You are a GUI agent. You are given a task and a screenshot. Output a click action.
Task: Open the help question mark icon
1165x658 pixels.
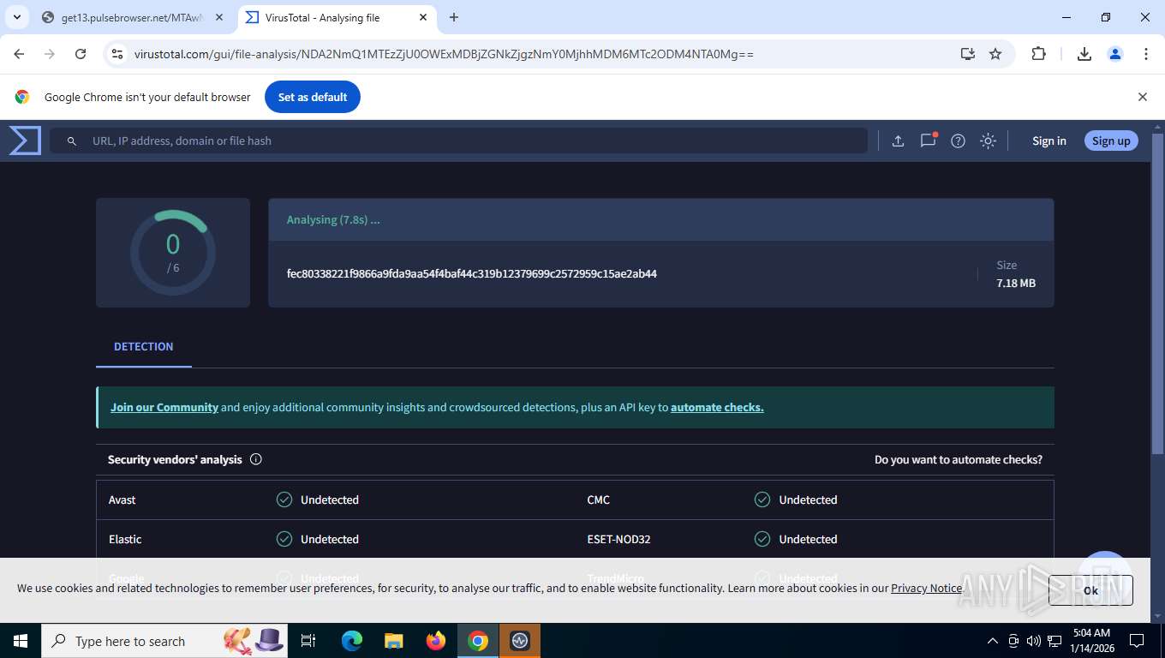(x=958, y=141)
